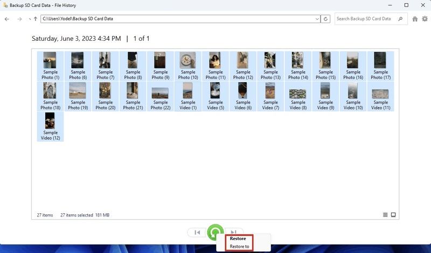Select Sample Photo (15) thumbnail
Screen dimensions: 431x253
click(x=325, y=66)
